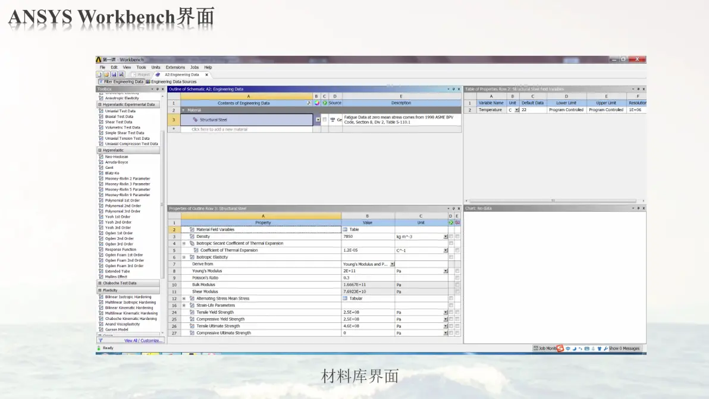The height and width of the screenshot is (399, 709).
Task: Click Engineering Data Sources button
Action: 171,82
